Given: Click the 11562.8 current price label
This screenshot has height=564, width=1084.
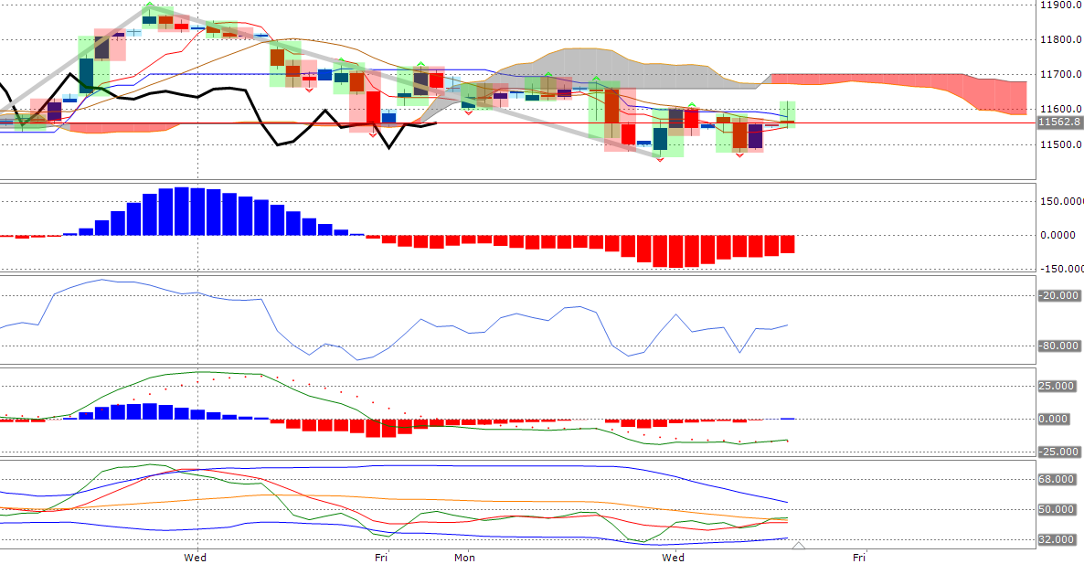Looking at the screenshot, I should point(1059,122).
